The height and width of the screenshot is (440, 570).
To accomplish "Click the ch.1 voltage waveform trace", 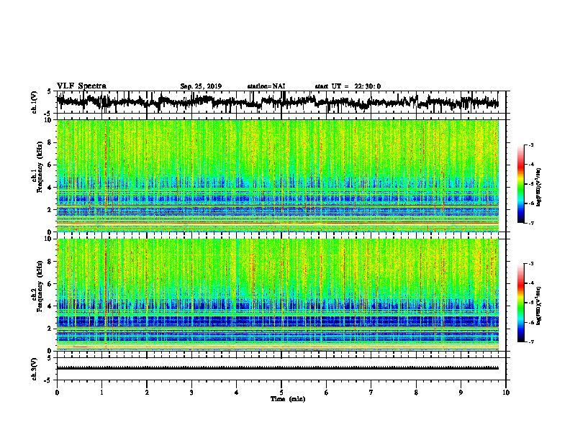I will [277, 102].
